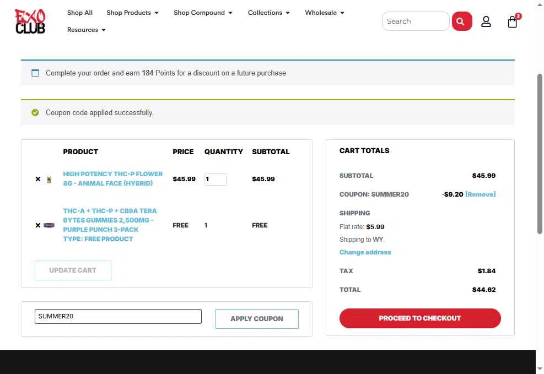Screen dimensions: 544x374
Task: Click the green coupon success checkmark icon
Action: point(35,113)
